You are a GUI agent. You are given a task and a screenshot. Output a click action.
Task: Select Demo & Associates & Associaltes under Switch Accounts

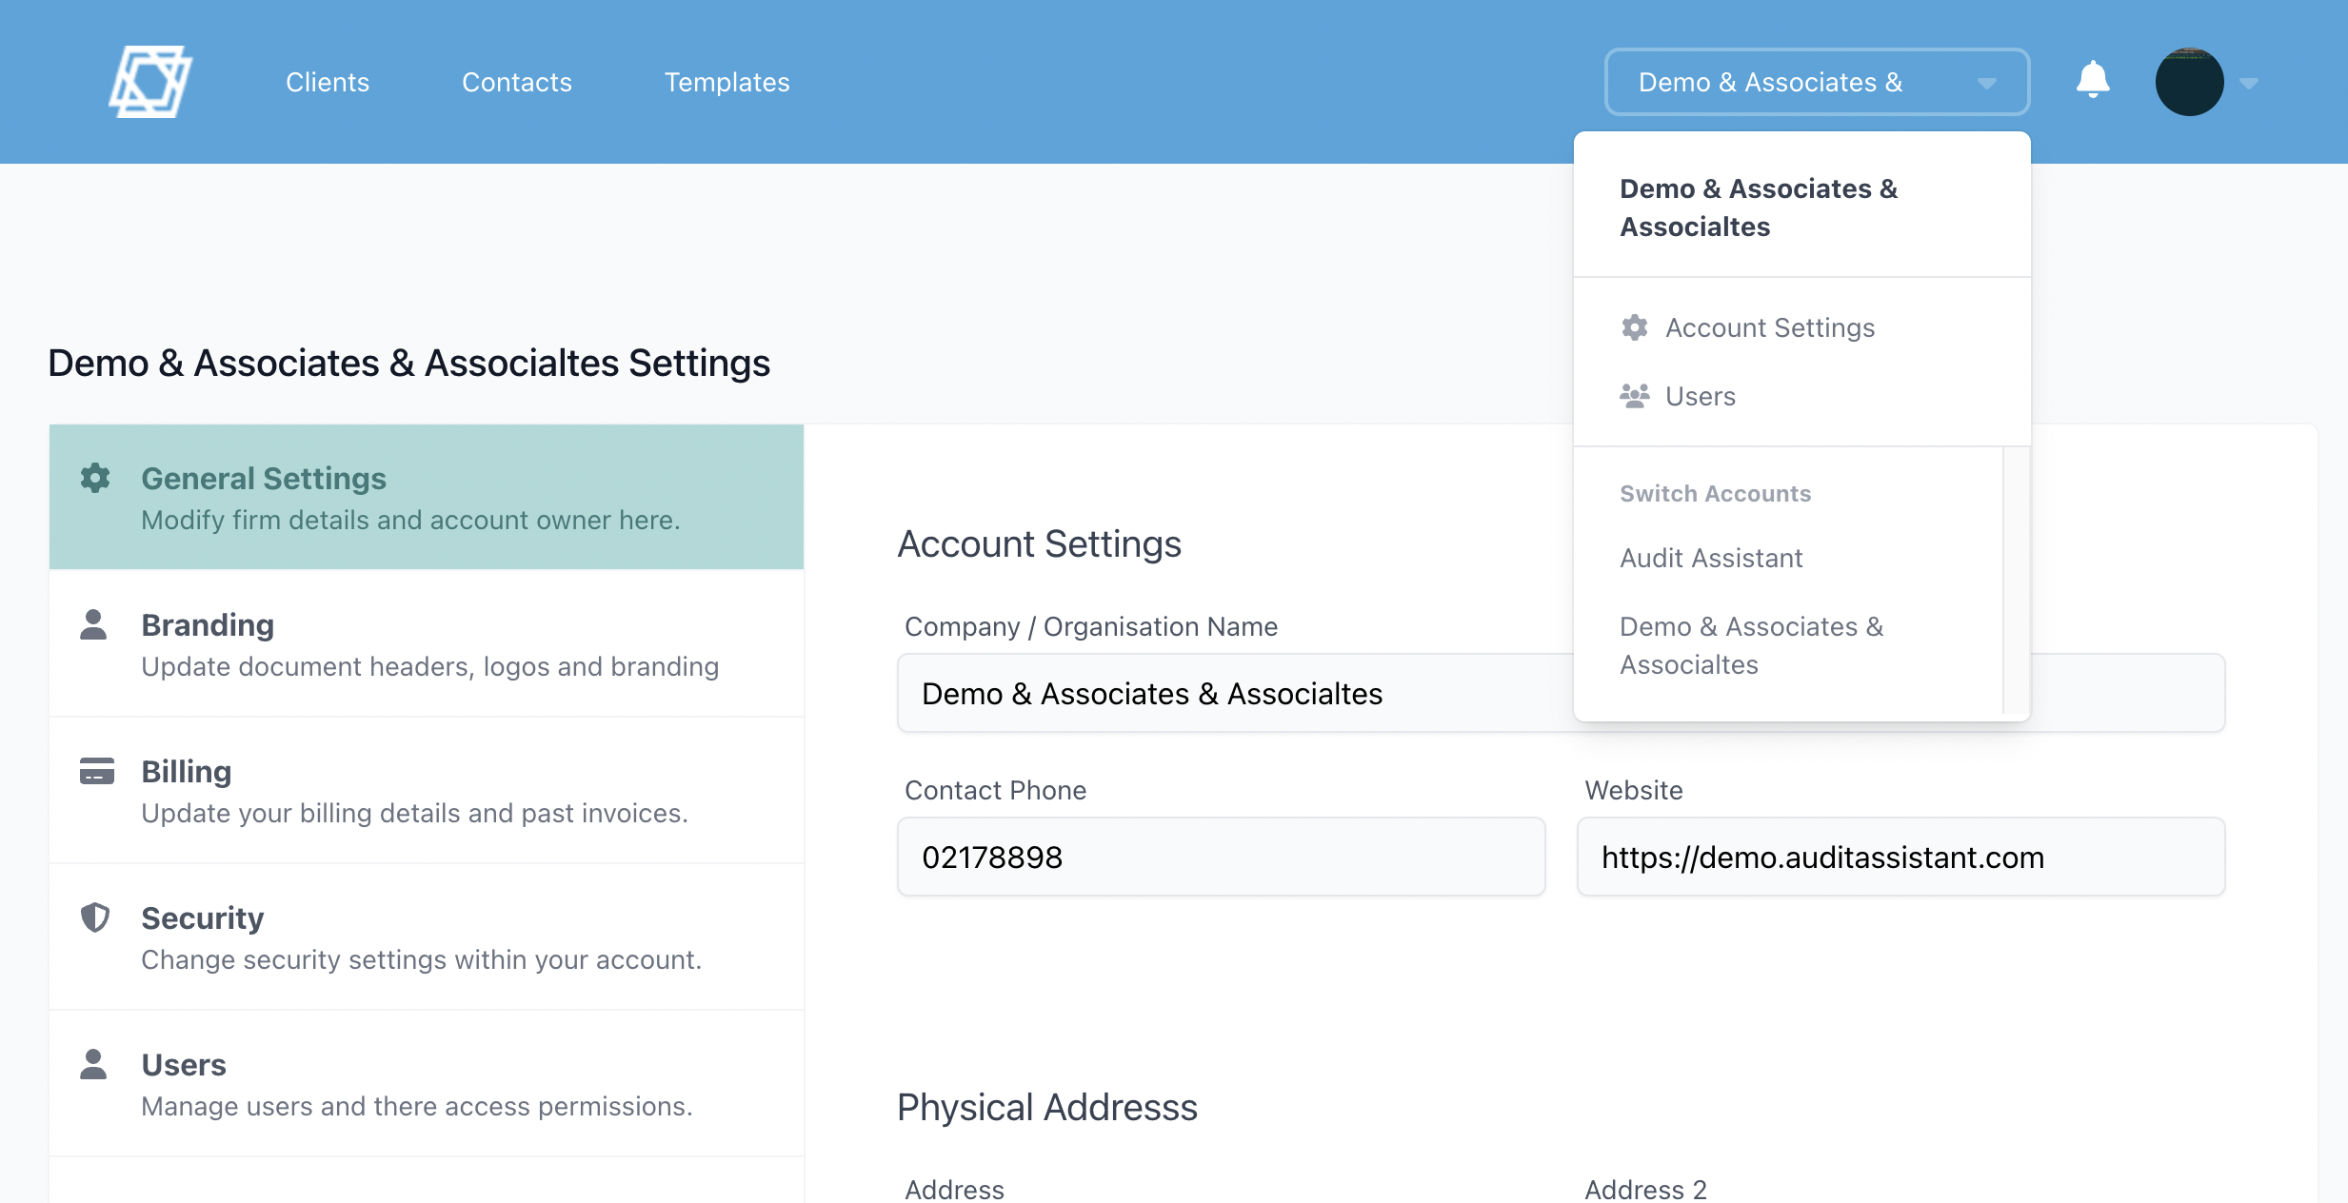pyautogui.click(x=1750, y=645)
